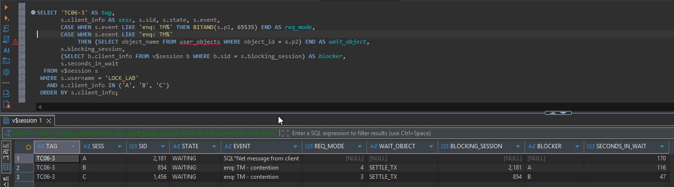Viewport: 674px width, 187px height.
Task: Click the SQL query text icon in filter bar
Action: (8, 133)
